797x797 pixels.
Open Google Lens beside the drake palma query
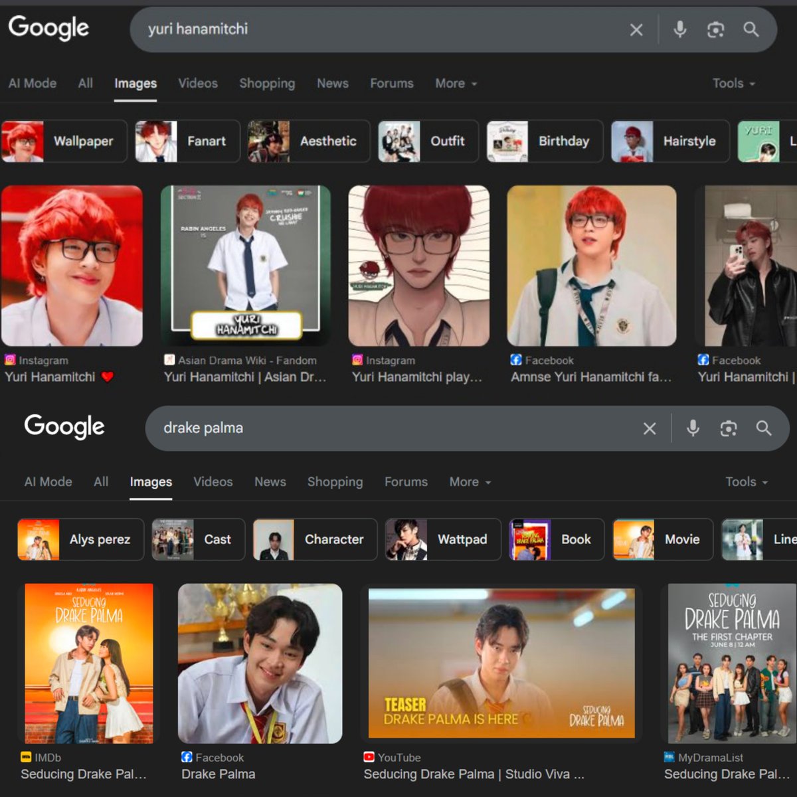coord(729,428)
